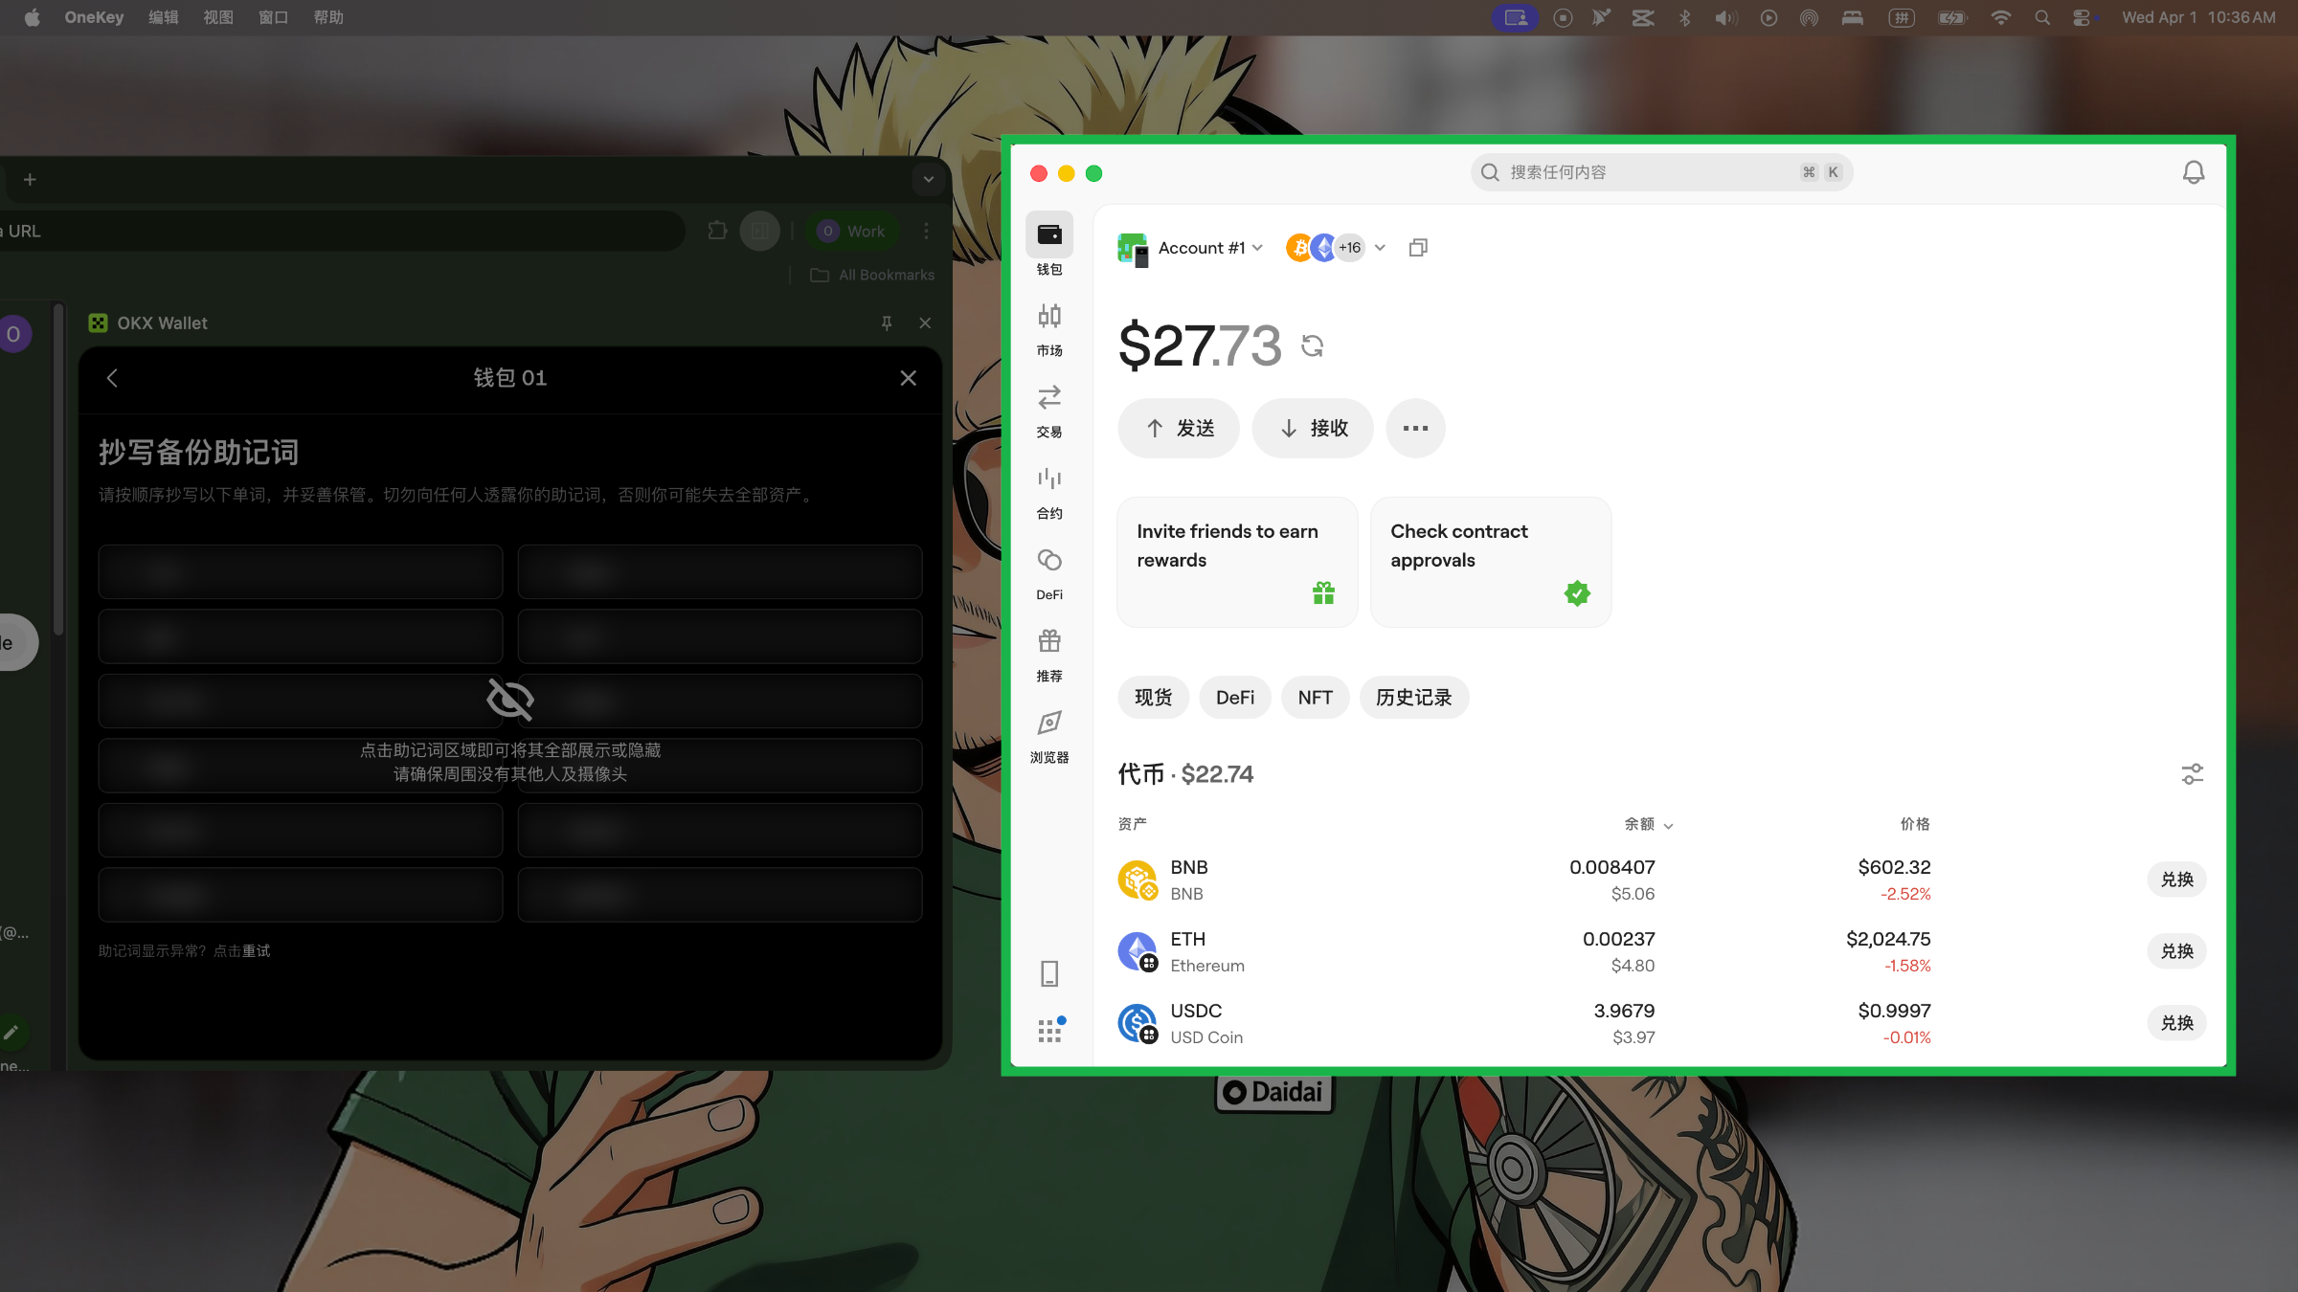Viewport: 2298px width, 1292px height.
Task: Open Wi-Fi status in menu bar
Action: point(2000,17)
